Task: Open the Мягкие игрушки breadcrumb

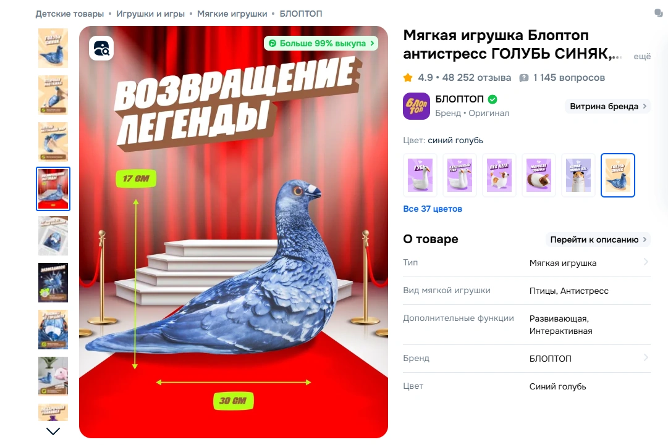Action: tap(232, 14)
